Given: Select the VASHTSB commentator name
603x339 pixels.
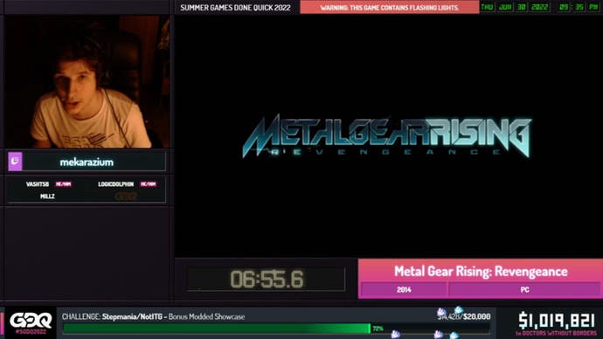Looking at the screenshot, I should coord(38,184).
